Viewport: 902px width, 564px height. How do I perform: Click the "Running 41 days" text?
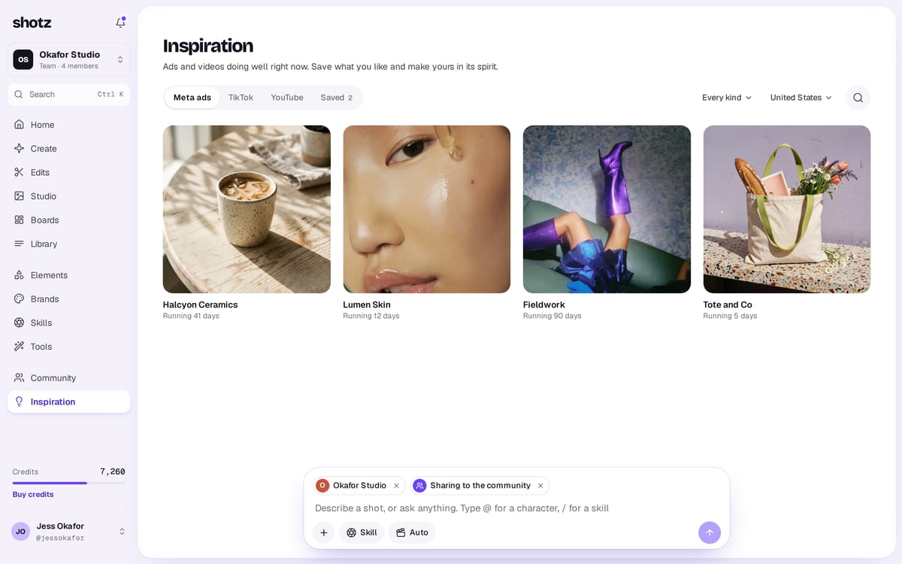[191, 316]
